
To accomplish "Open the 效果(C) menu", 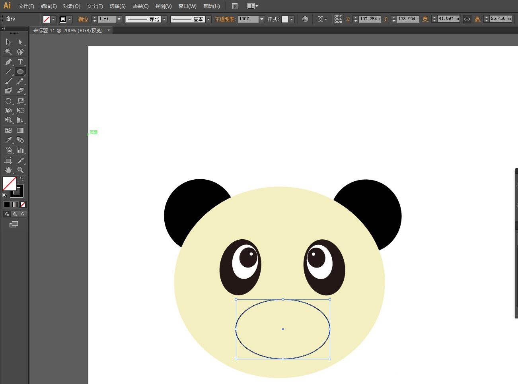I will click(140, 6).
